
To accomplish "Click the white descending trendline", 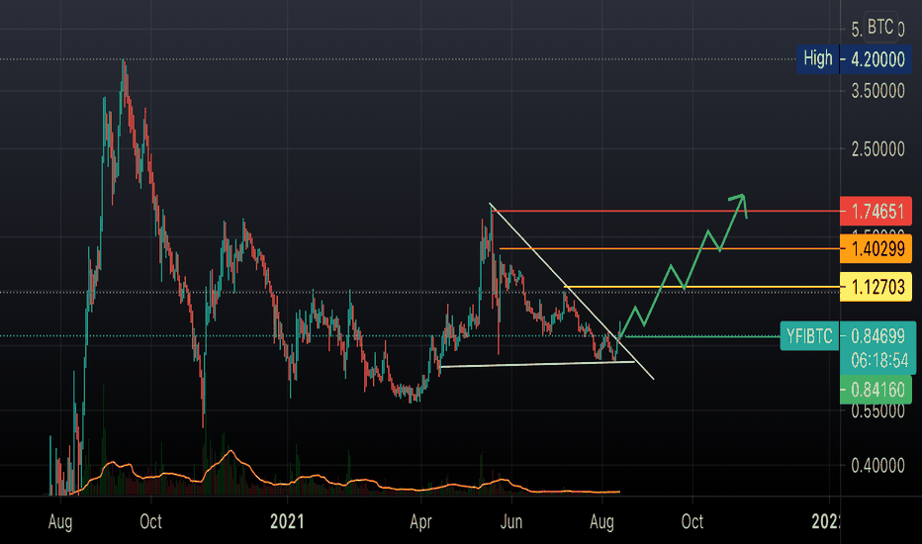I will point(571,293).
